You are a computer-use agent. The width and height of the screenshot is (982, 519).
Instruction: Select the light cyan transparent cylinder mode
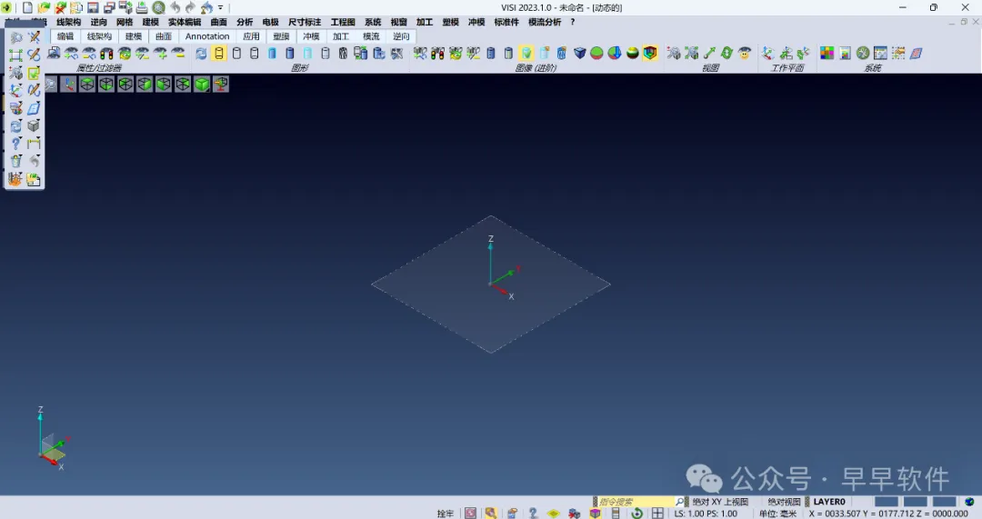[307, 54]
